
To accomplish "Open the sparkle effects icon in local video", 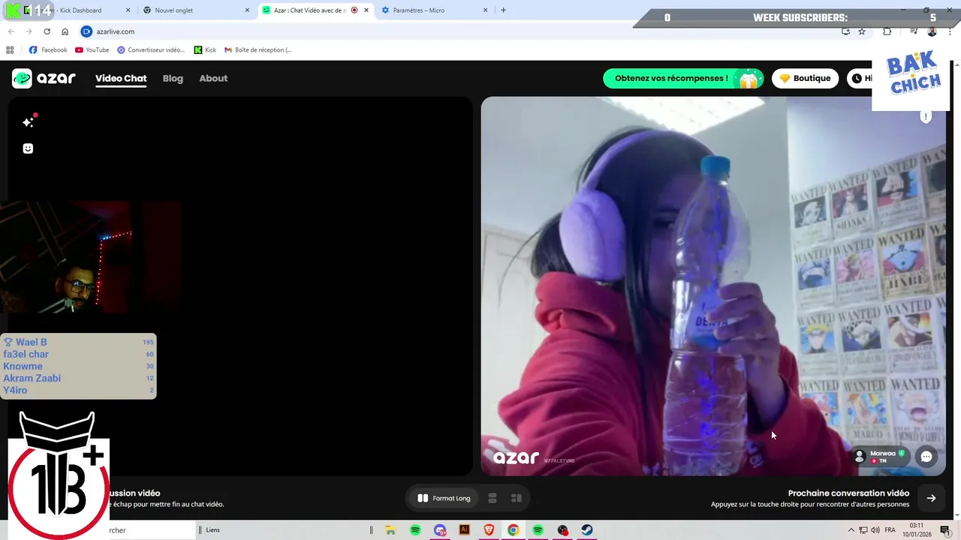I will [x=29, y=121].
